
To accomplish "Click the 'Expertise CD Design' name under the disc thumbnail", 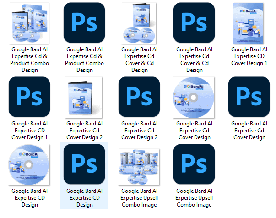I will click(29, 198).
